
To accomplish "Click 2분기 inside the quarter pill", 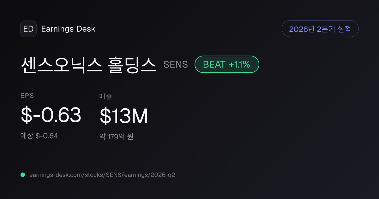I will pos(326,29).
